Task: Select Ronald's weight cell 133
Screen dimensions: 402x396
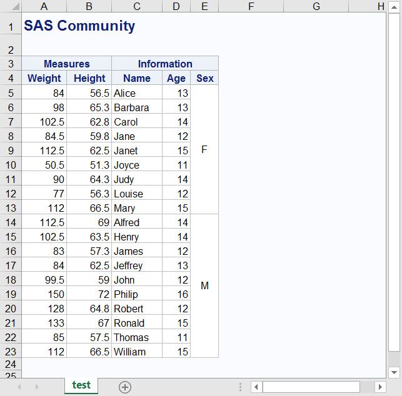Action: click(44, 322)
